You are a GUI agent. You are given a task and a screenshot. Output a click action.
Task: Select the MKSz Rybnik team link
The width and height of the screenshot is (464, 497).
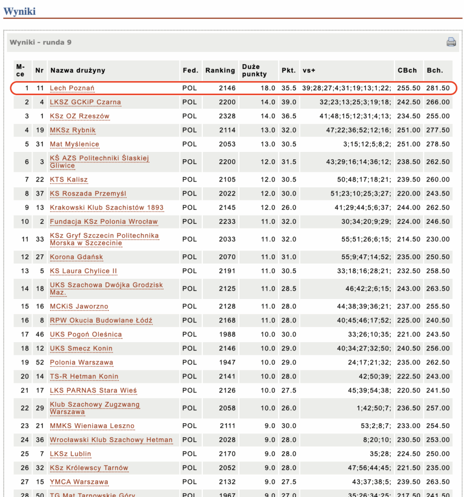pos(73,131)
